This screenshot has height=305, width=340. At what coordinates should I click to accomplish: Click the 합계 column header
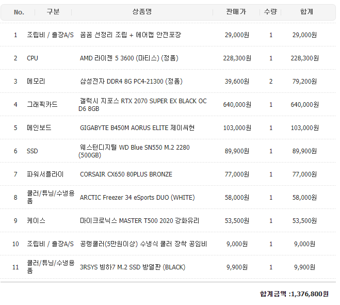pyautogui.click(x=306, y=12)
